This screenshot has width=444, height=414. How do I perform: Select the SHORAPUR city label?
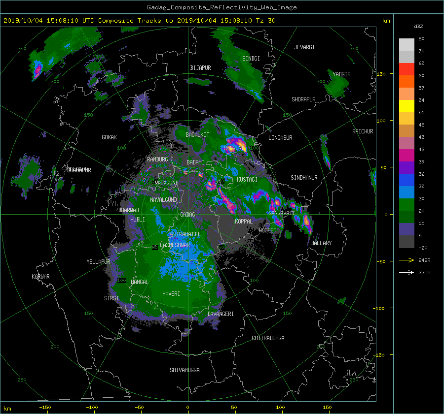[x=303, y=99]
